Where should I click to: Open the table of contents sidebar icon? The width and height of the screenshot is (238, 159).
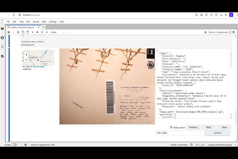click(2, 47)
